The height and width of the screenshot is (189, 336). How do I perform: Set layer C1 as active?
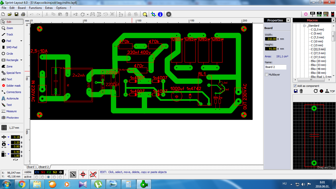pos(36,177)
